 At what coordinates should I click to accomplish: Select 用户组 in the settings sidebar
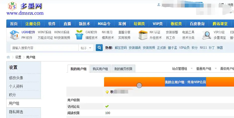click(14, 103)
